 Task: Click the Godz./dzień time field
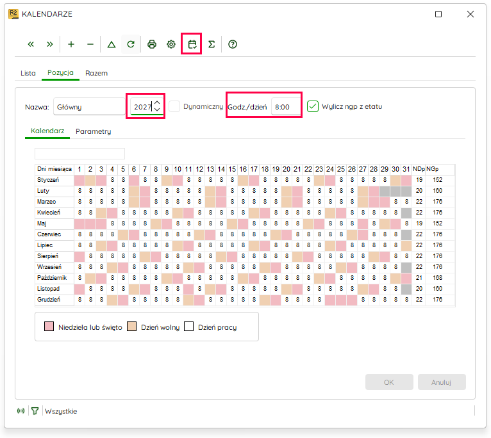pos(286,107)
